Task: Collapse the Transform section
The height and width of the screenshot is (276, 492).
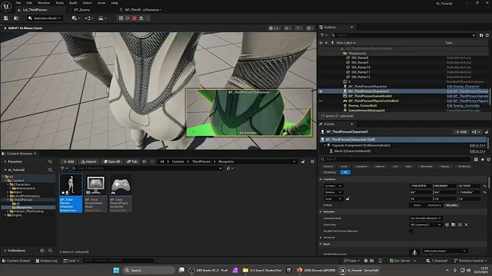Action: (320, 180)
